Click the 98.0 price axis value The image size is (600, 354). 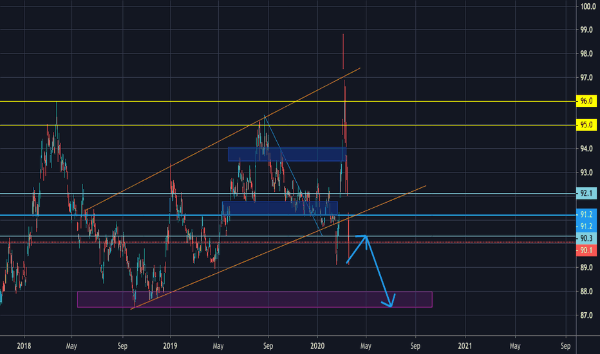click(586, 53)
